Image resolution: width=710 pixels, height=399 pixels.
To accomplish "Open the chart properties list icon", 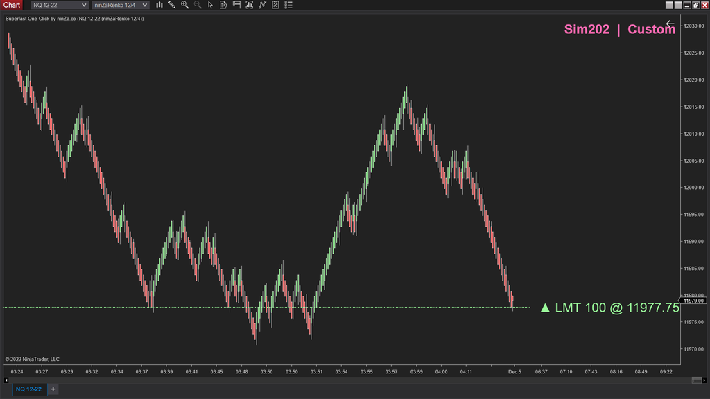I will coord(288,5).
